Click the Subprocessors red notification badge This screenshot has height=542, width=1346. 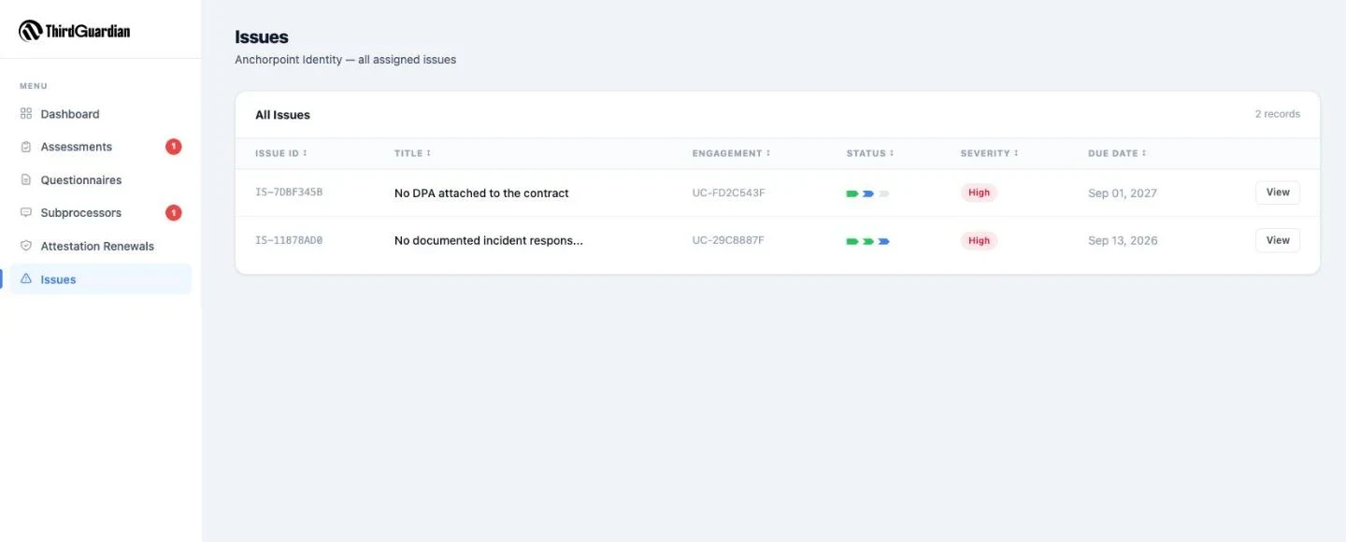[173, 213]
